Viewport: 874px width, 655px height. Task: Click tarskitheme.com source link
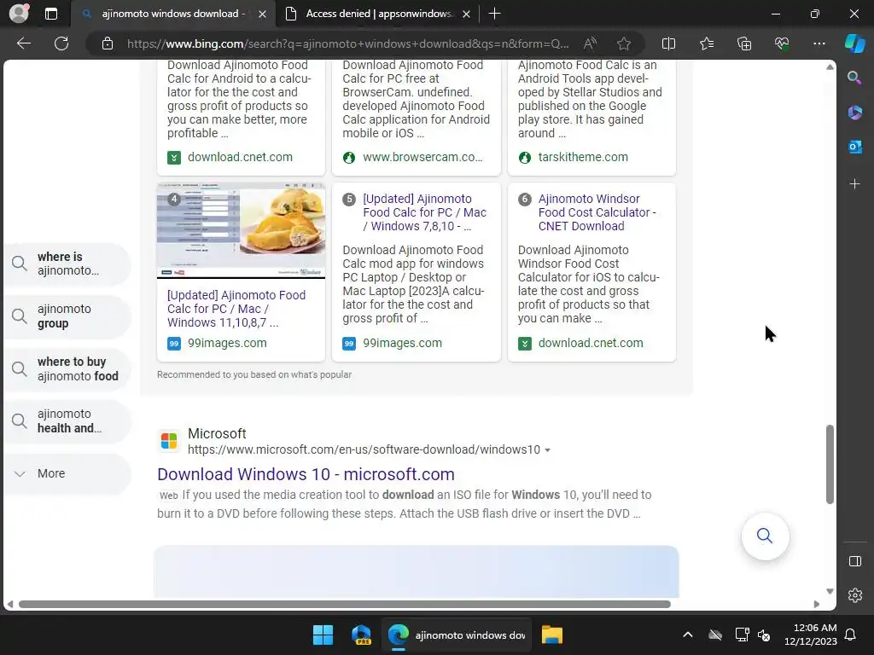(582, 157)
